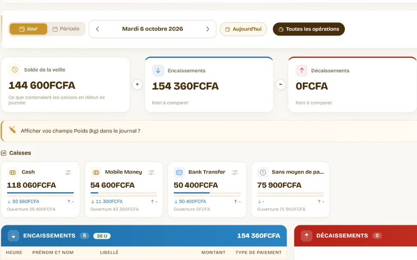
Task: Click the Cash banknote icon
Action: [13, 172]
